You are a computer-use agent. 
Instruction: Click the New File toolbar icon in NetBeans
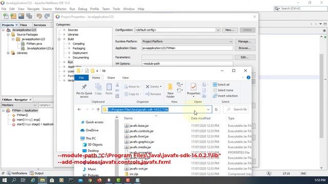point(6,16)
